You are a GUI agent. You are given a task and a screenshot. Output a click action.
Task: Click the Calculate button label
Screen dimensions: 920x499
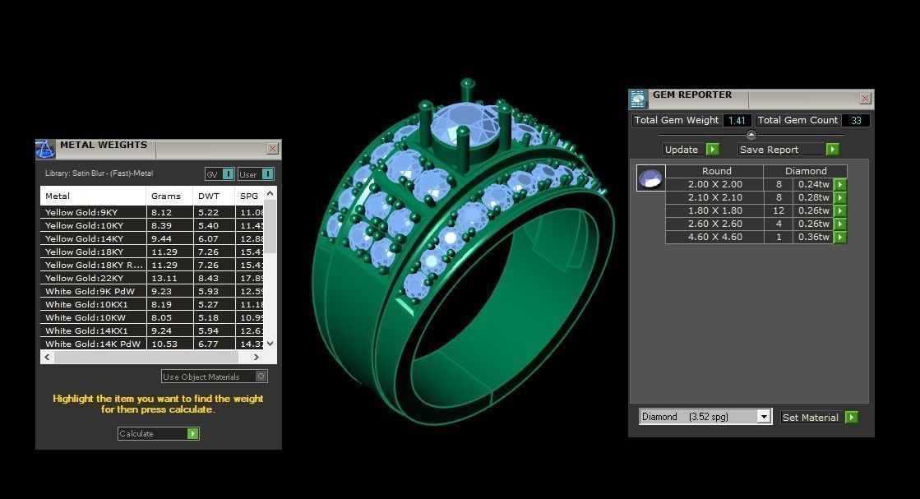point(136,433)
